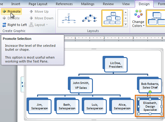The width and height of the screenshot is (165, 122).
Task: Click the green rotation handle on Elizabeth's box
Action: [150, 92]
